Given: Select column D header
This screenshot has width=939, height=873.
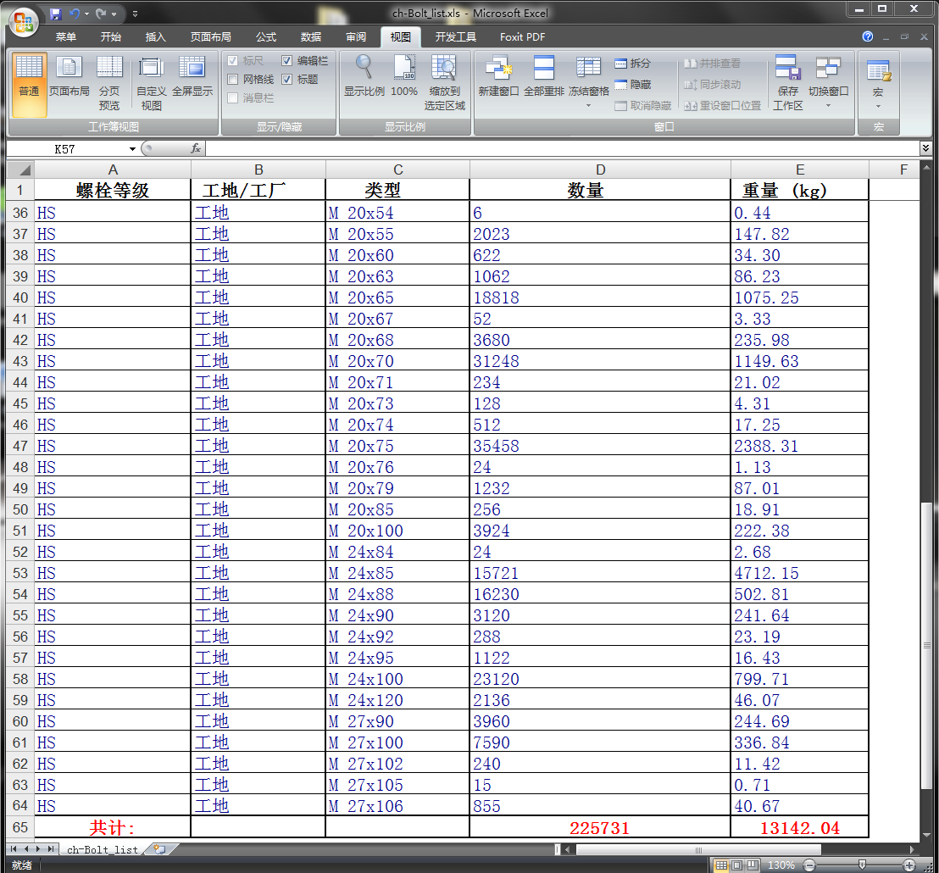Looking at the screenshot, I should (x=600, y=170).
